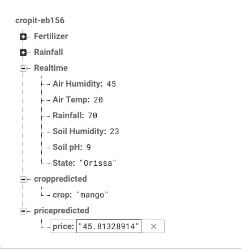
Task: Click the Rainfall: 70 entry
Action: point(75,115)
